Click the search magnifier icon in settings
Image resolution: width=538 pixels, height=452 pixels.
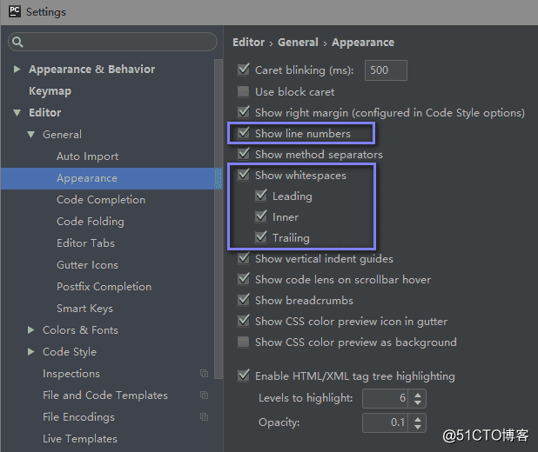(17, 42)
